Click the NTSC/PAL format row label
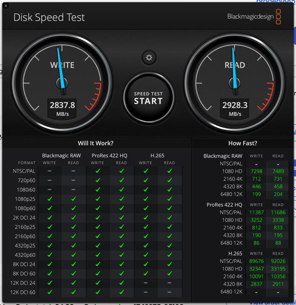This screenshot has height=305, width=296. click(24, 171)
